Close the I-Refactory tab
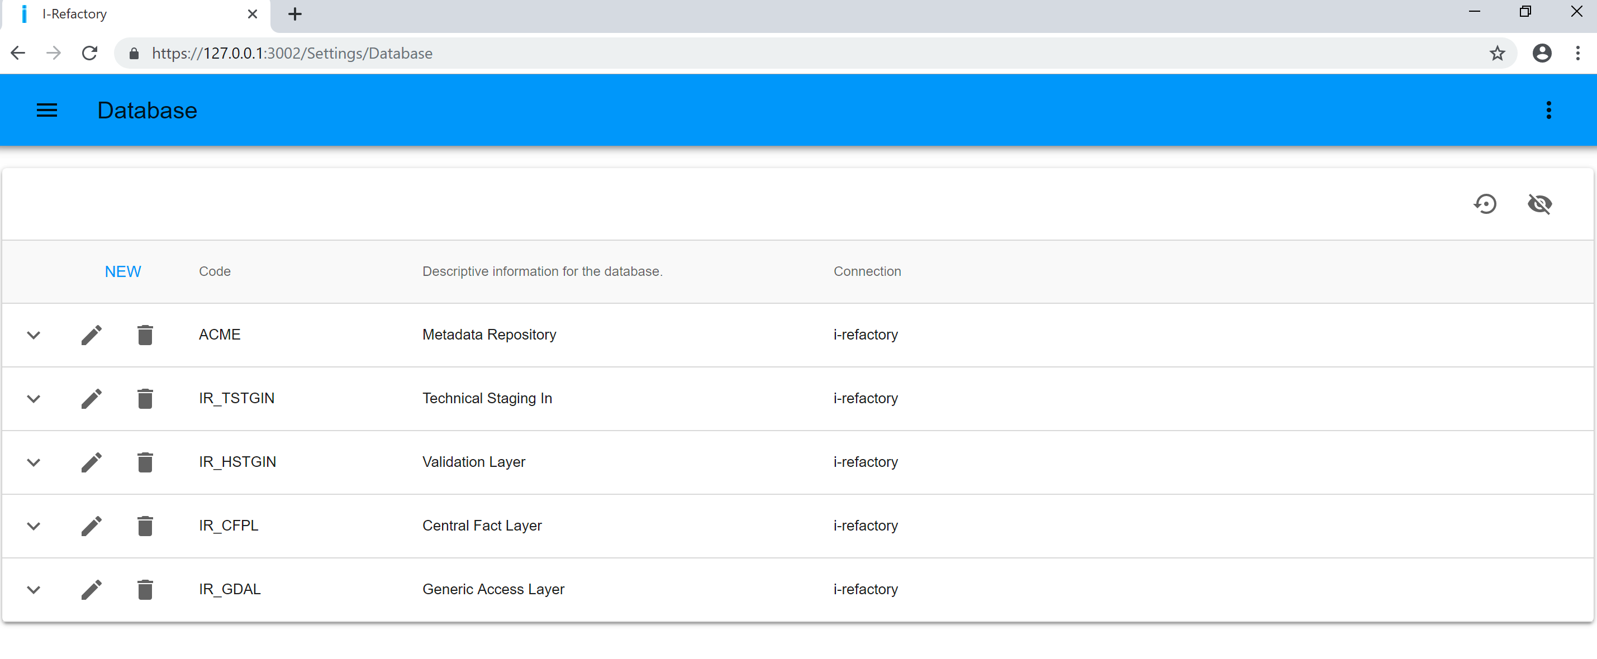The width and height of the screenshot is (1597, 659). pyautogui.click(x=253, y=15)
